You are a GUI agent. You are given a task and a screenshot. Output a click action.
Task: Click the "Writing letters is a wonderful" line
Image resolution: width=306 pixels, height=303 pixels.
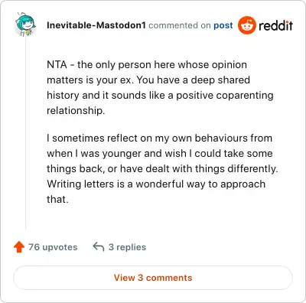click(x=156, y=184)
